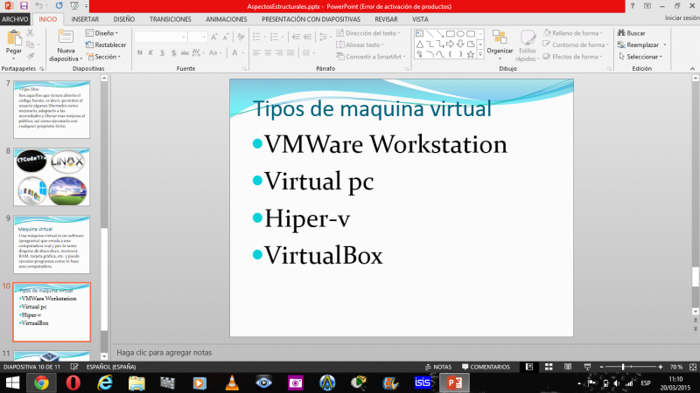700x393 pixels.
Task: Toggle numbered list formatting
Action: tap(274, 37)
